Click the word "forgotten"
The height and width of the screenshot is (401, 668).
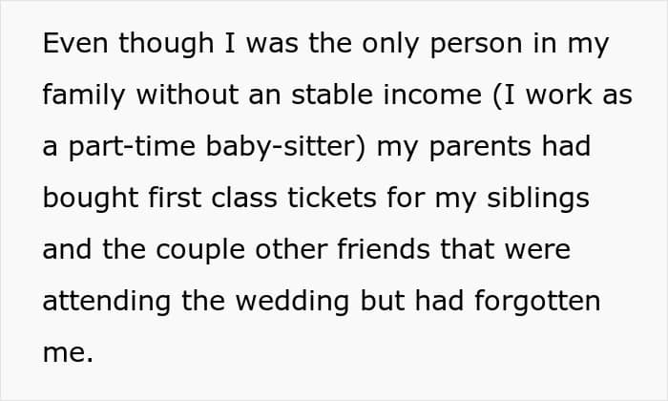(x=537, y=303)
